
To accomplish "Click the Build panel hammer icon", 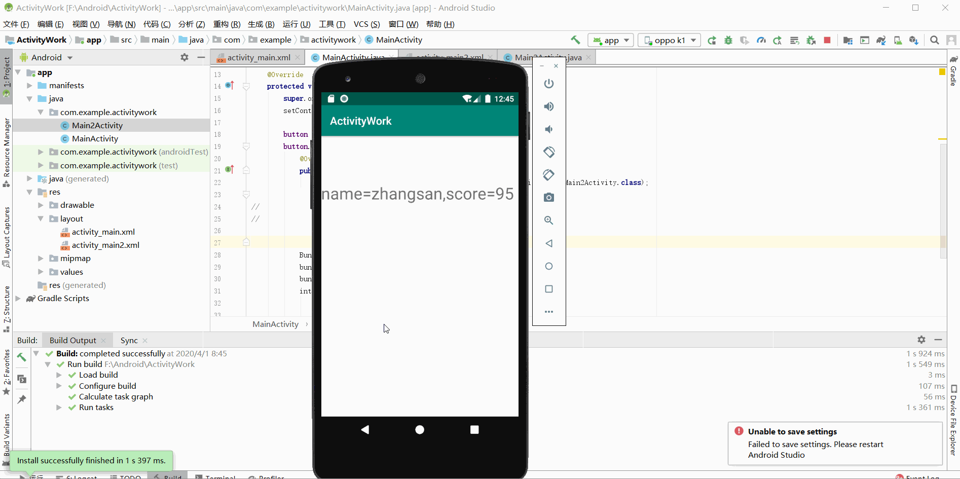I will (x=21, y=357).
